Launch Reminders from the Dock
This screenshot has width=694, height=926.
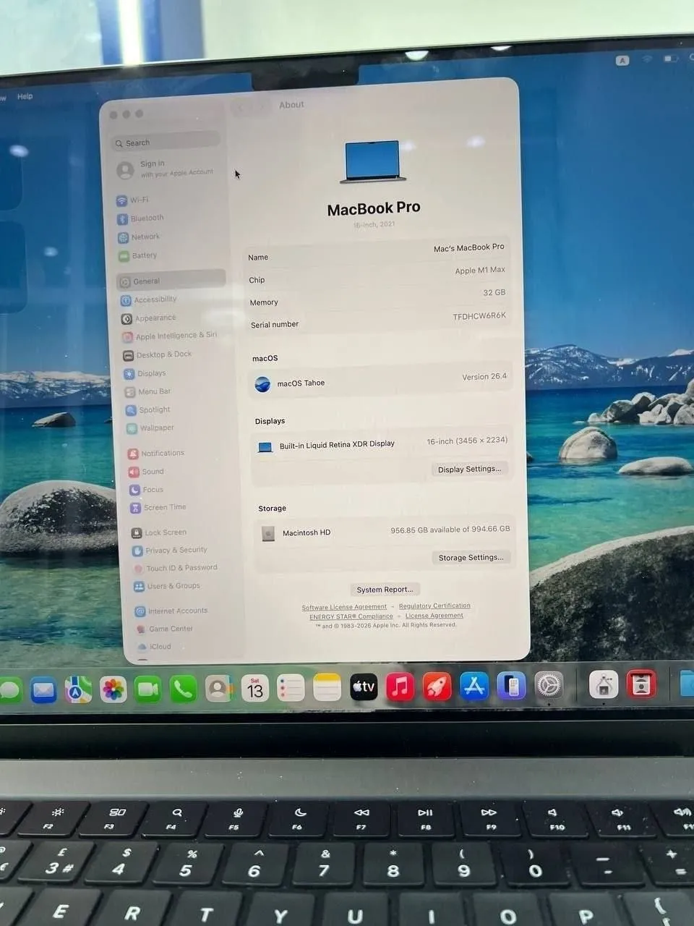coord(291,688)
